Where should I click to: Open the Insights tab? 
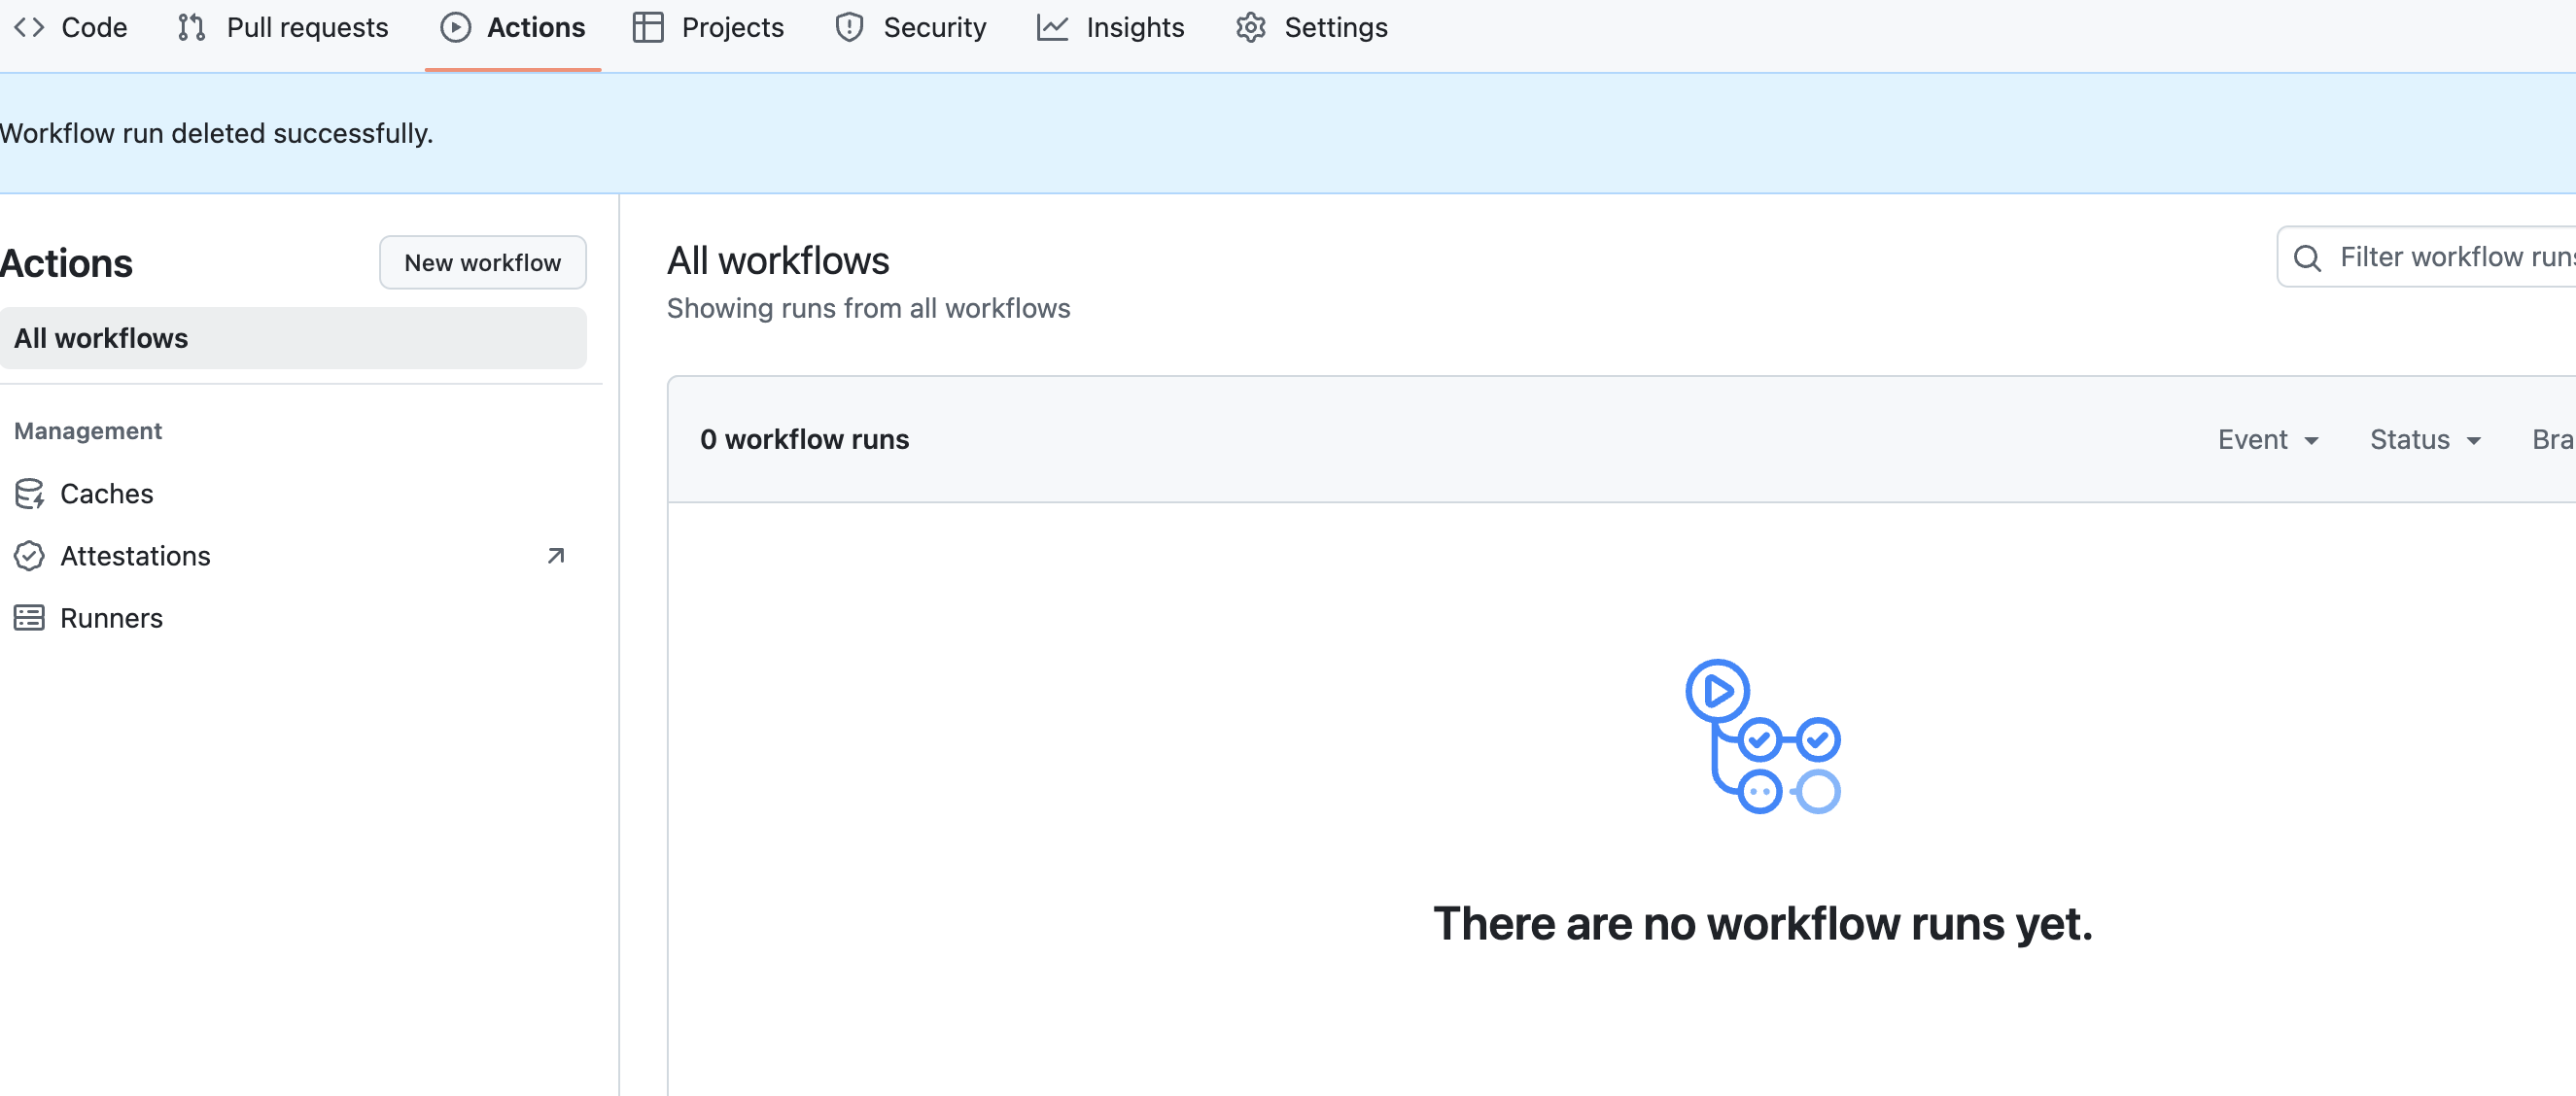coord(1134,27)
